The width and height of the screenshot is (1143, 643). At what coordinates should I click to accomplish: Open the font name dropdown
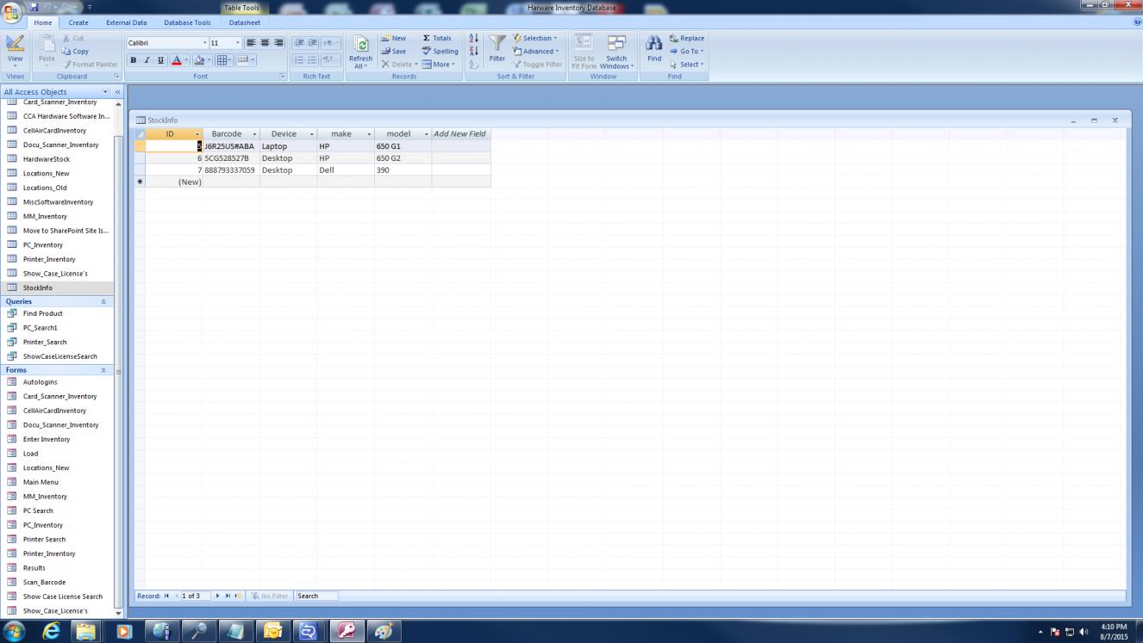[205, 42]
